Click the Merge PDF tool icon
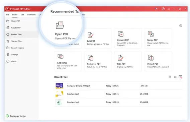Image resolution: width=190 pixels, height=122 pixels. pyautogui.click(x=151, y=34)
